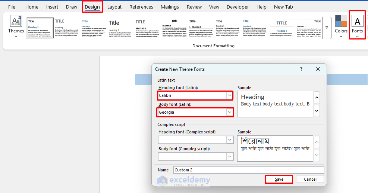The width and height of the screenshot is (368, 193).
Task: Switch to the View tab
Action: pos(214,7)
